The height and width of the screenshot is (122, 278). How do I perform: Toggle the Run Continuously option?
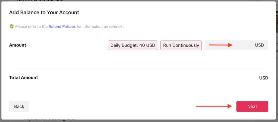pos(181,45)
